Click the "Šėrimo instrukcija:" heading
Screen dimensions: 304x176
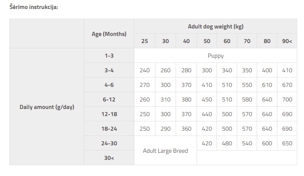click(x=34, y=7)
